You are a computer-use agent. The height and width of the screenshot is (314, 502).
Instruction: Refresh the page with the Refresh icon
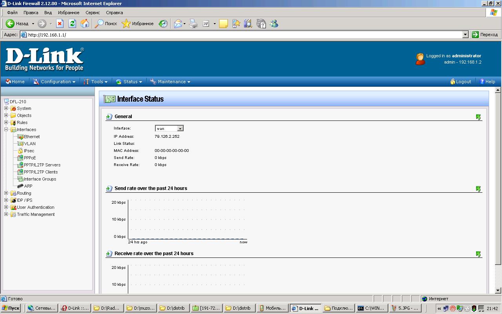tap(72, 24)
